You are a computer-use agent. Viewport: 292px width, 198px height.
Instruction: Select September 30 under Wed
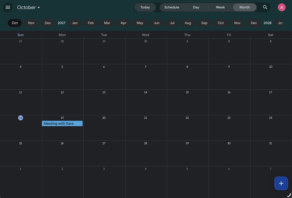tap(145, 41)
